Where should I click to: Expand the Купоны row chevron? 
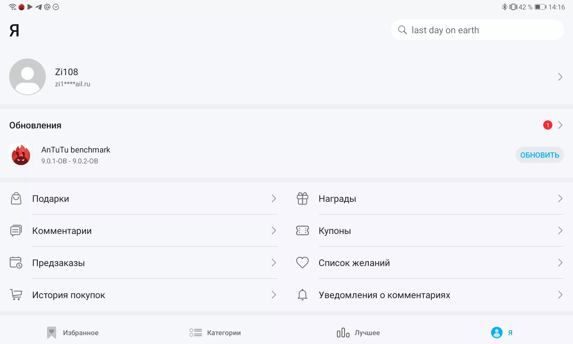pyautogui.click(x=560, y=230)
